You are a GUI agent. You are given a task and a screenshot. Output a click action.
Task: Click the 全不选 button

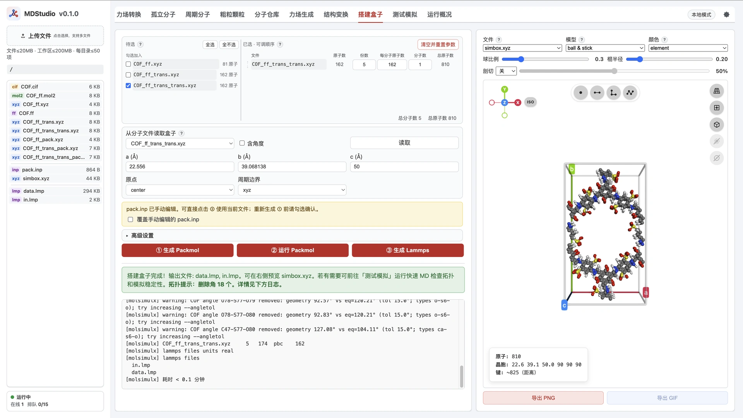click(229, 45)
